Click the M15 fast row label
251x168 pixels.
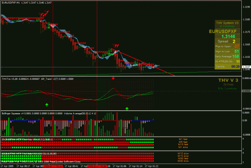coord(183,144)
